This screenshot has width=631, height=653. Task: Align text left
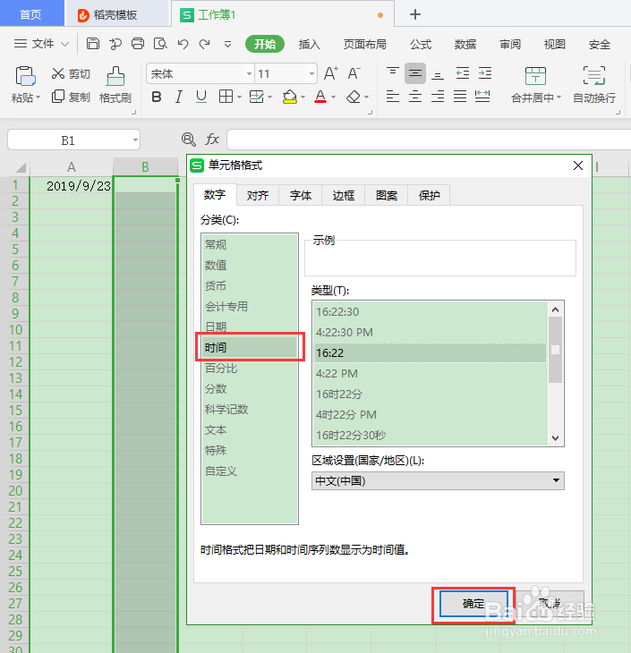[x=393, y=97]
